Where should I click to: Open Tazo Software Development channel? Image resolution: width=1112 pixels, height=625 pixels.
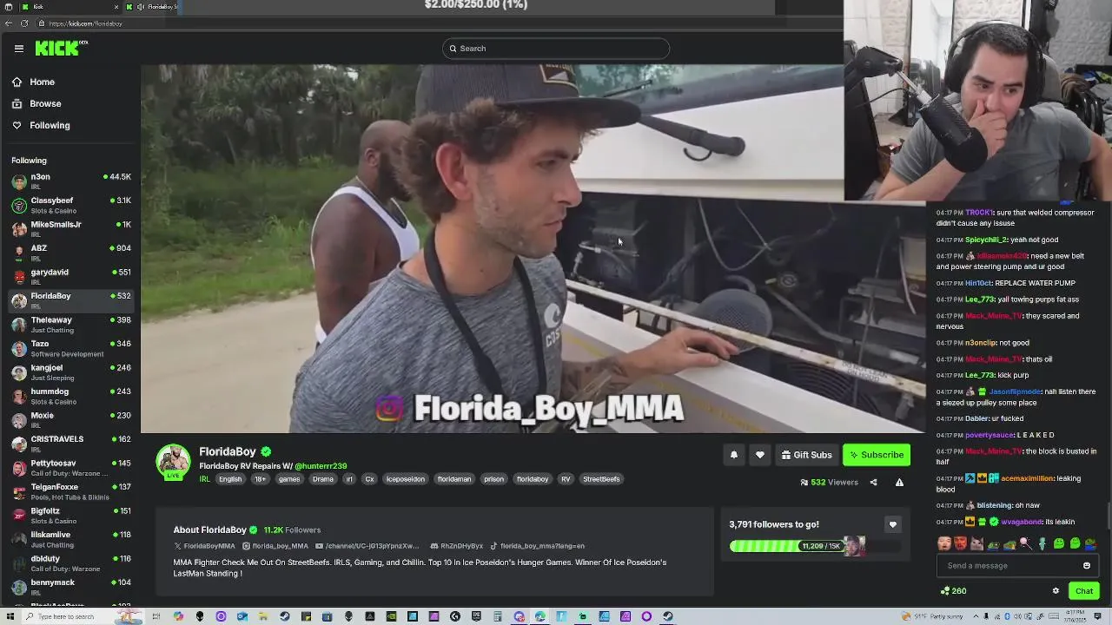click(x=70, y=348)
